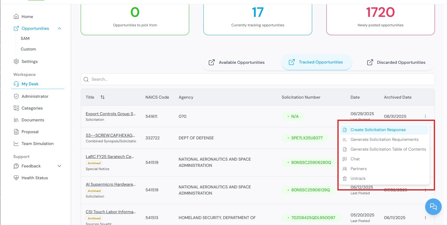Expand the Feedback submenu chevron
Image resolution: width=447 pixels, height=225 pixels.
(59, 166)
